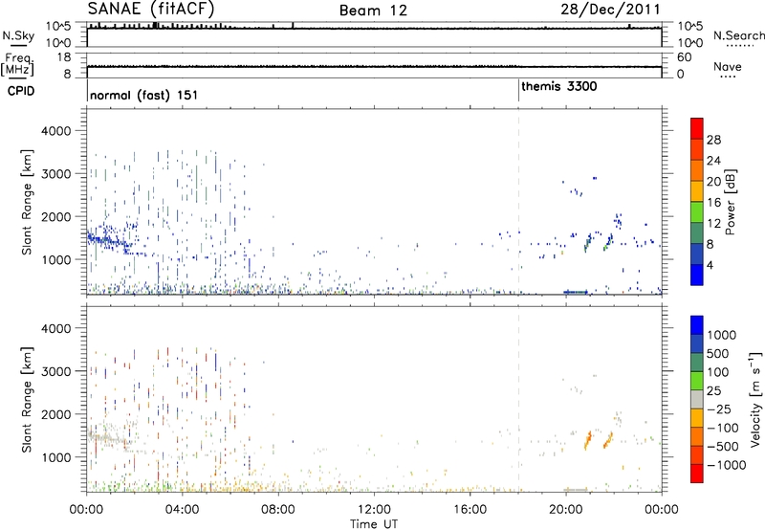Click the 'normal (fast) 151' CPID entry
765x530 pixels.
tap(144, 95)
